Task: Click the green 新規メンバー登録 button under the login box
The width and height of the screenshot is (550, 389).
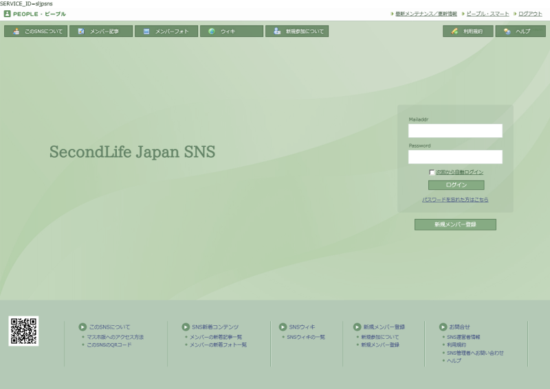Action: click(455, 224)
